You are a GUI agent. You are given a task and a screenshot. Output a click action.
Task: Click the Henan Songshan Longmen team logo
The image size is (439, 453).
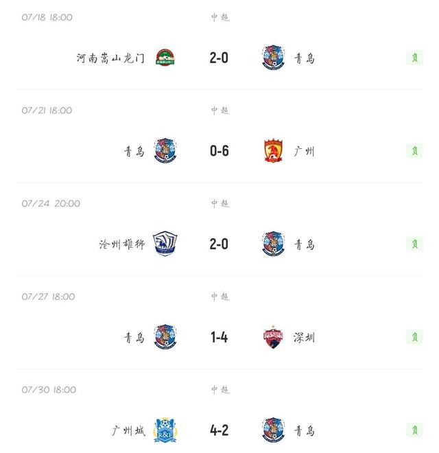click(x=165, y=58)
